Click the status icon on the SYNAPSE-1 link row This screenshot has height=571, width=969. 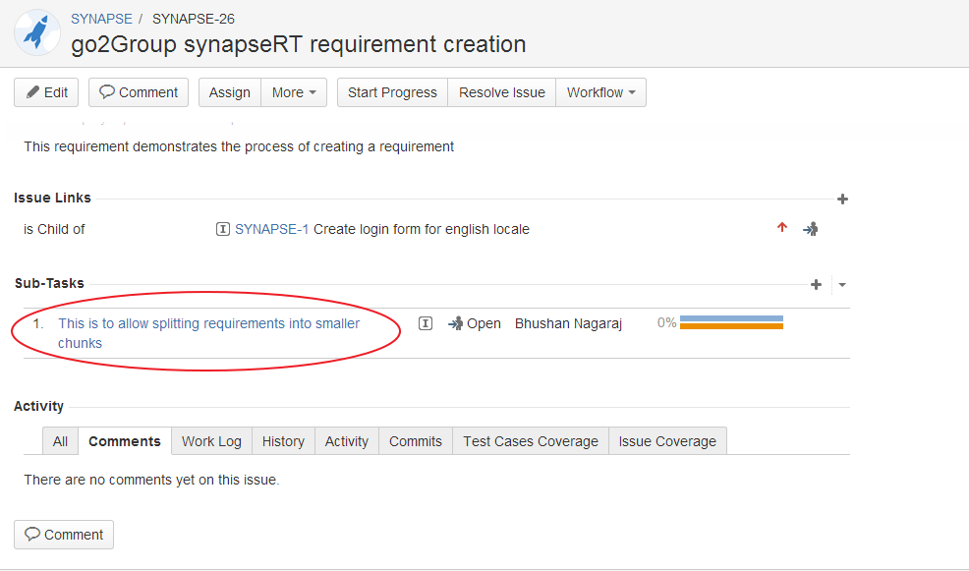pos(810,229)
